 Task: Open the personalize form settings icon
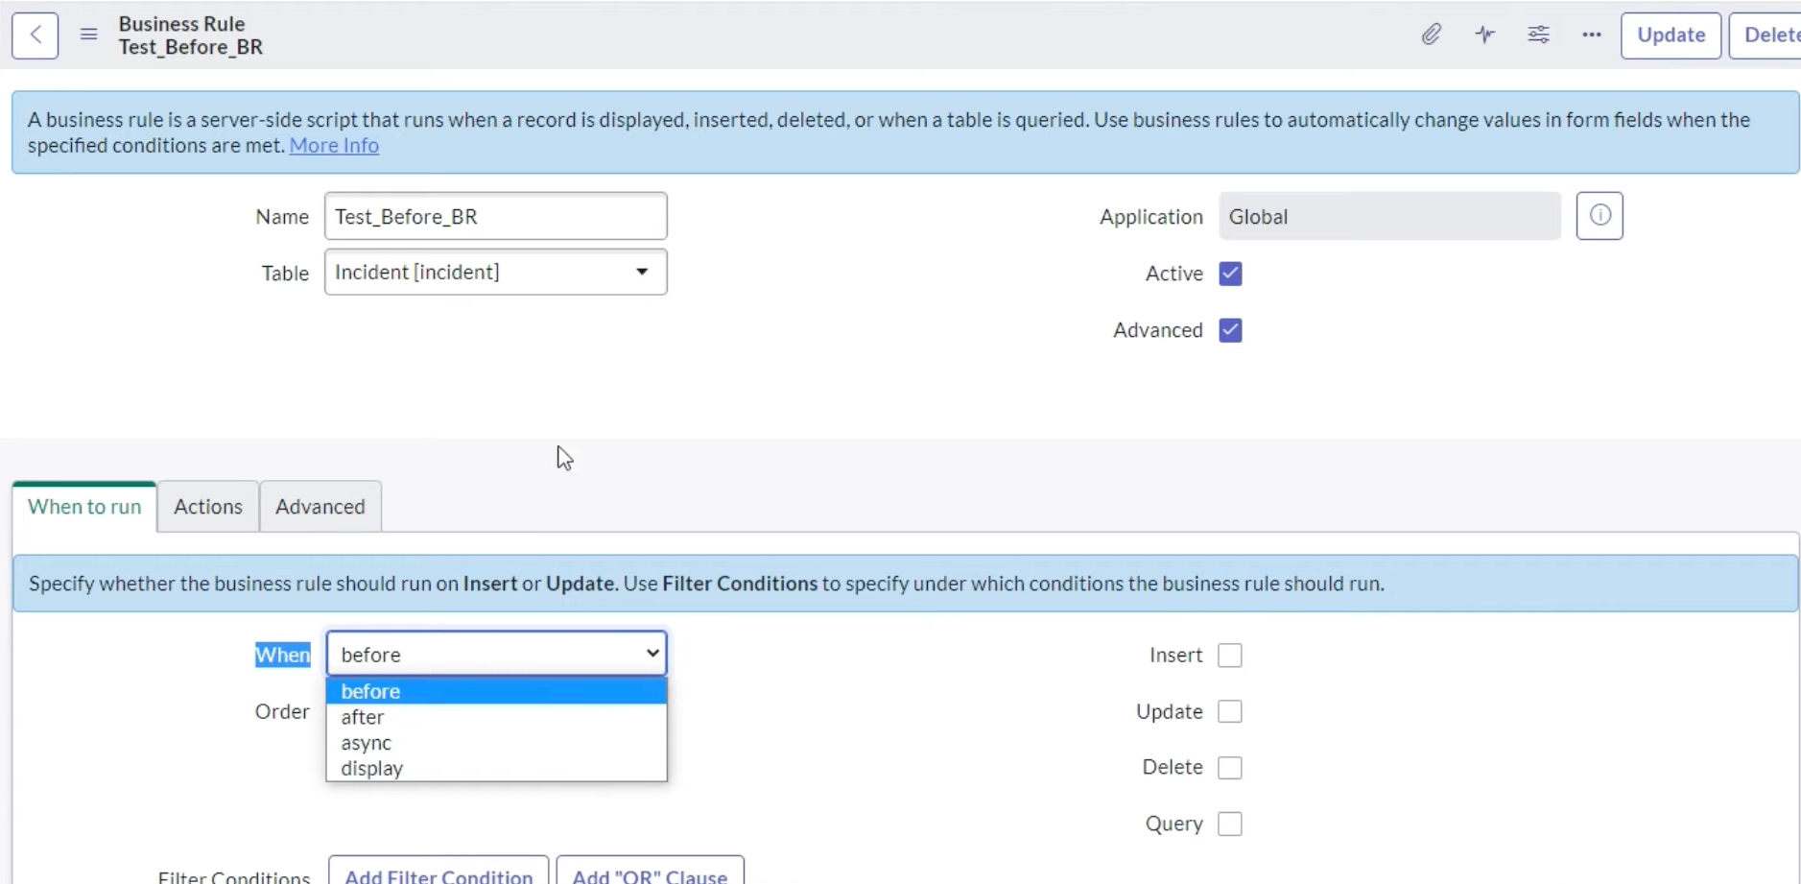click(1537, 35)
